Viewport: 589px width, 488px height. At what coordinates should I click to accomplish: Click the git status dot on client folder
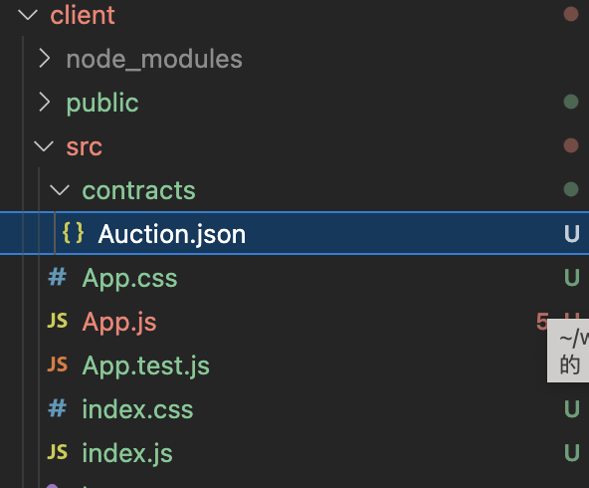(x=571, y=14)
